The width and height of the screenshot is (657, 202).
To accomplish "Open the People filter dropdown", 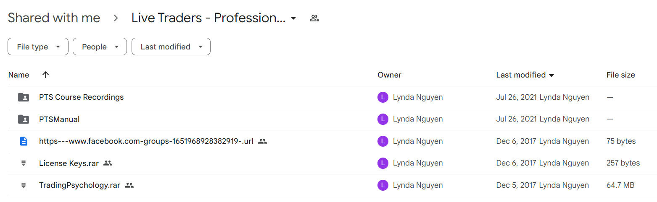I will coord(100,47).
